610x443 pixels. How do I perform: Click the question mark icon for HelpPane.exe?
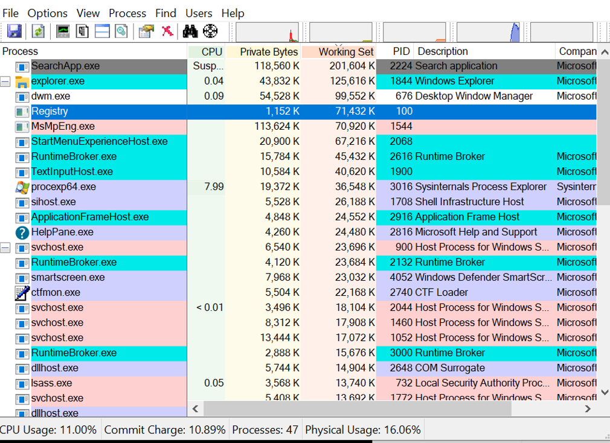22,232
